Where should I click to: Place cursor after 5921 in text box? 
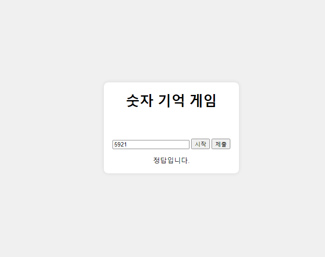[x=127, y=144]
